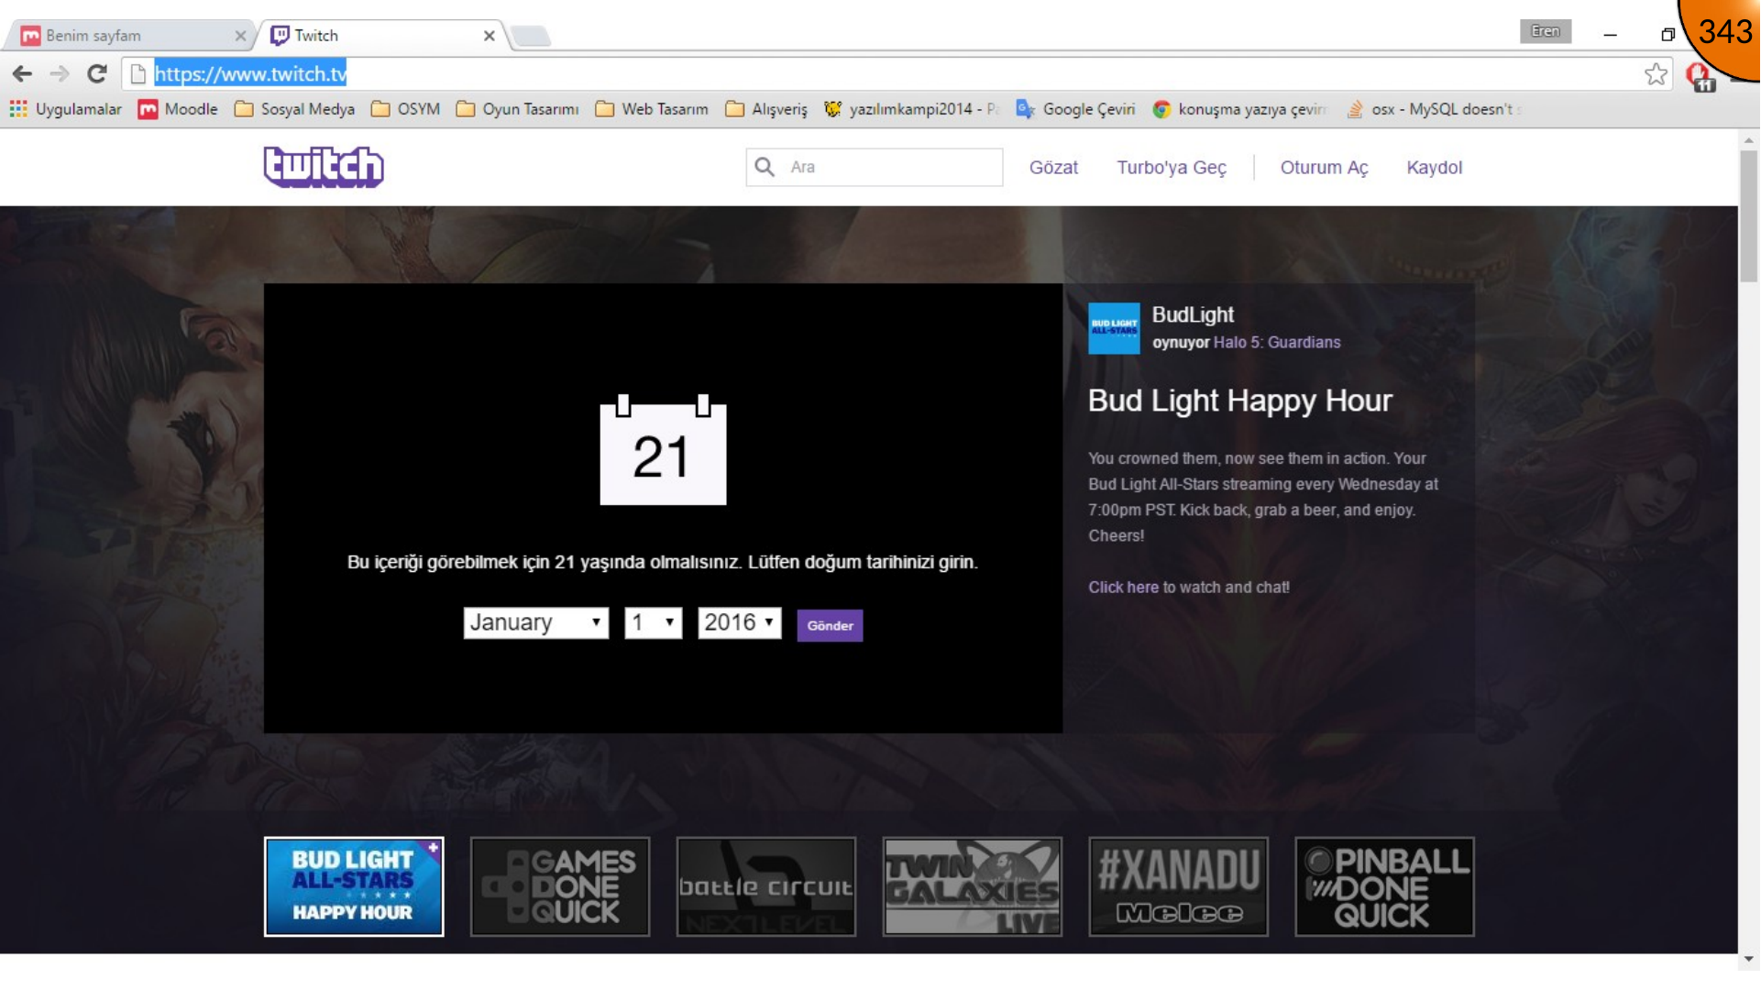Open a new browser tab
Image resolution: width=1761 pixels, height=990 pixels.
pos(532,37)
